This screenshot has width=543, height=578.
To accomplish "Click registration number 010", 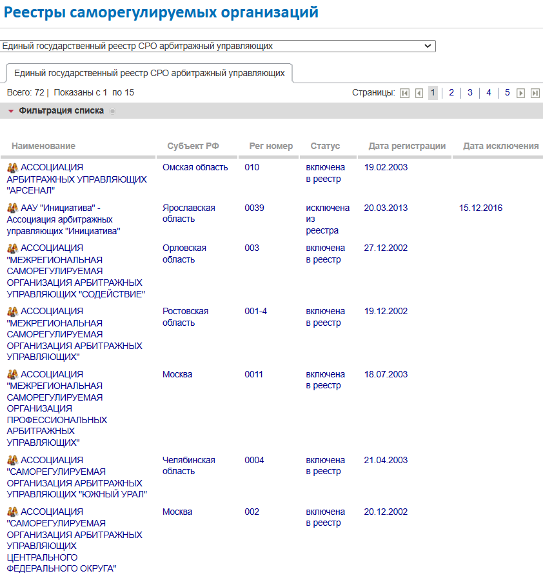I will coord(252,167).
